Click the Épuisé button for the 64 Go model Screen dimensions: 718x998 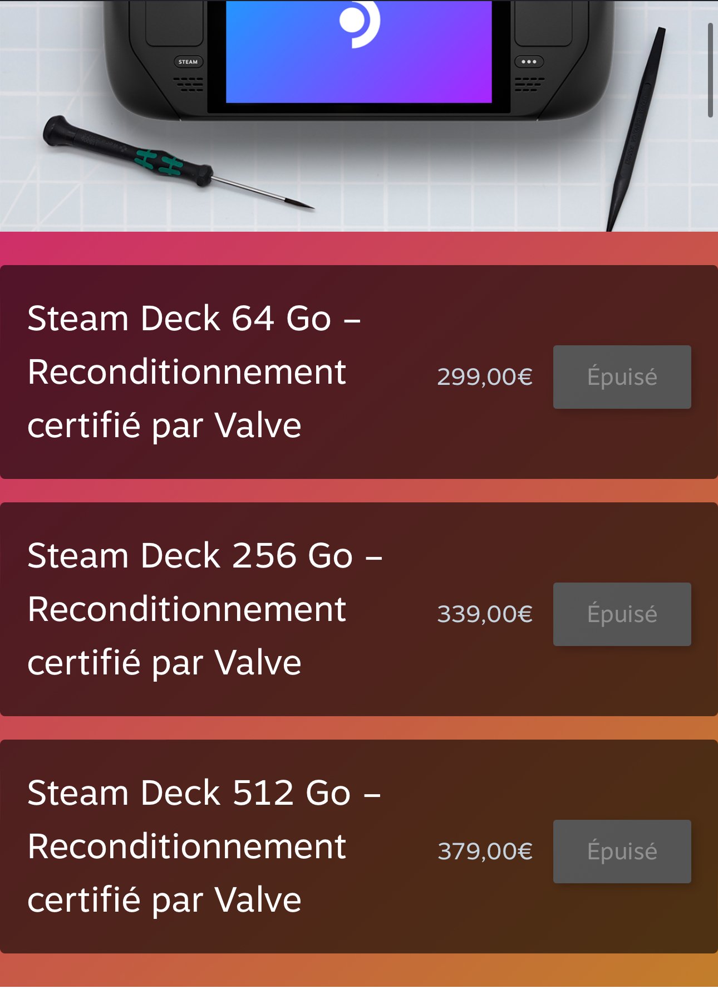622,377
